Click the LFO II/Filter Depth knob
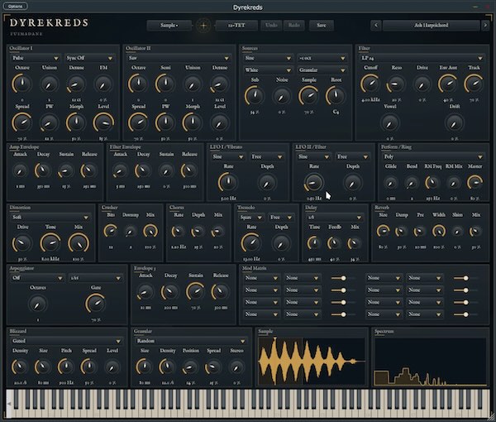 pyautogui.click(x=352, y=184)
